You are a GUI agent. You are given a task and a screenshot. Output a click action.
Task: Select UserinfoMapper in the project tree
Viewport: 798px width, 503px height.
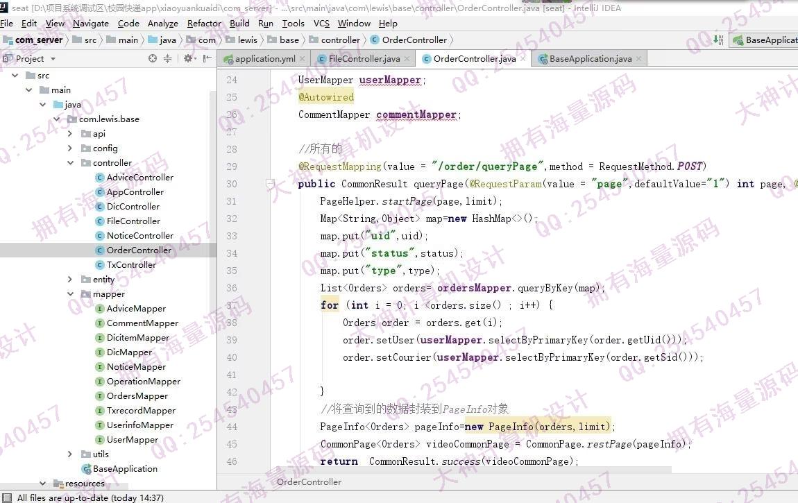(140, 425)
